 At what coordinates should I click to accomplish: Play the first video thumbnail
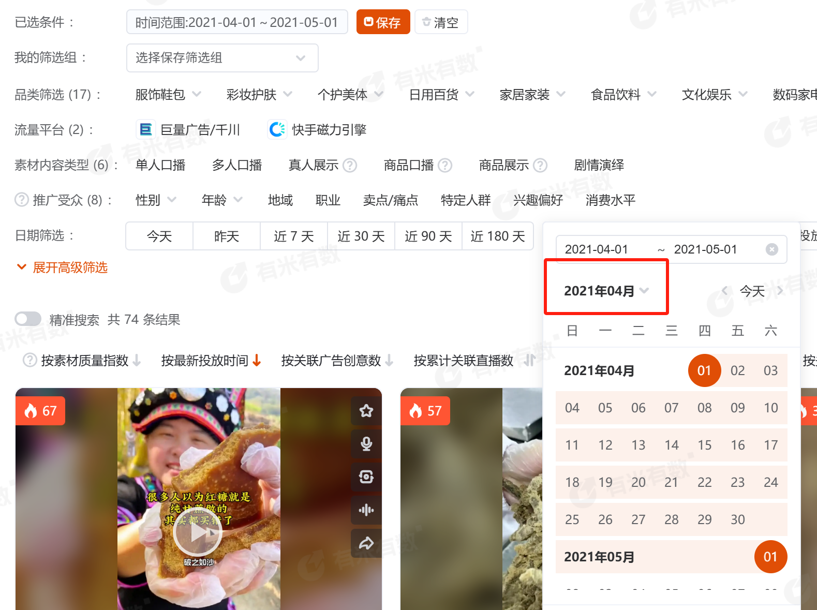198,532
